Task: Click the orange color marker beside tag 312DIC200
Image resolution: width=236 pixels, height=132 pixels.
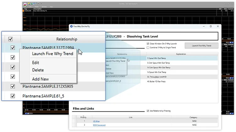Action: coord(23,11)
